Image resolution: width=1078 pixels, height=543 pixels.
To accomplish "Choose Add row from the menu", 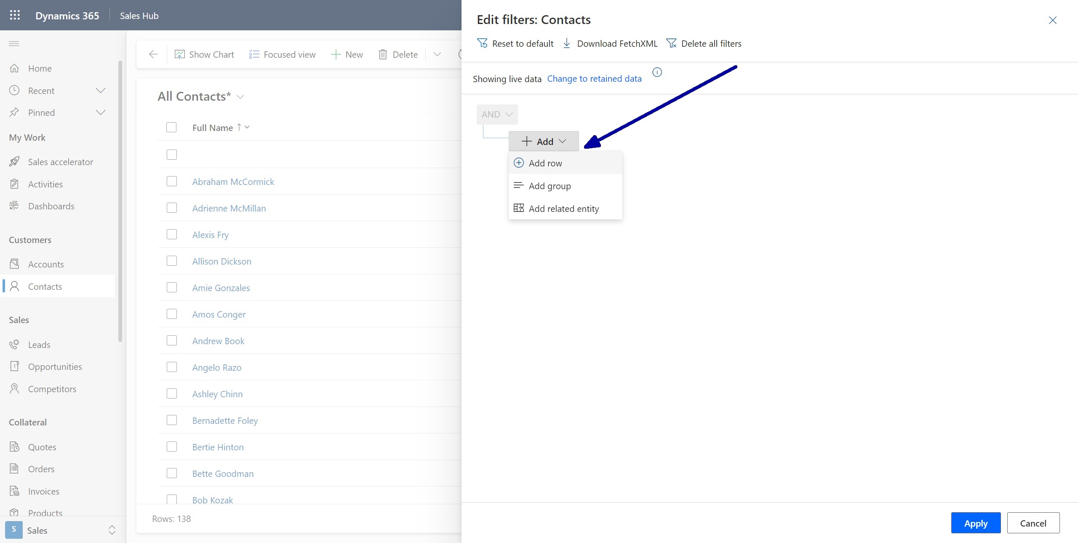I will click(x=565, y=163).
